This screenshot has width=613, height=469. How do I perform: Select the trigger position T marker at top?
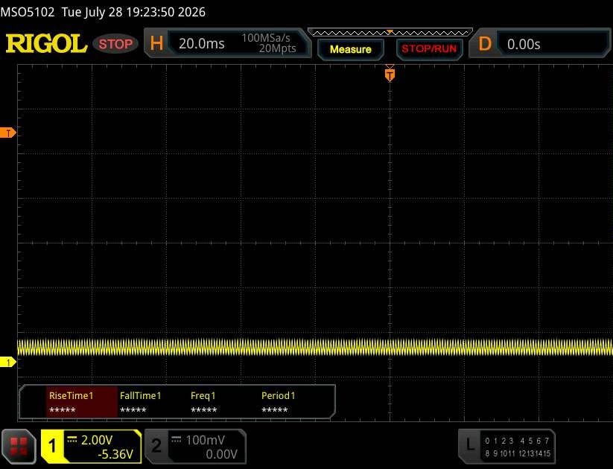click(390, 74)
